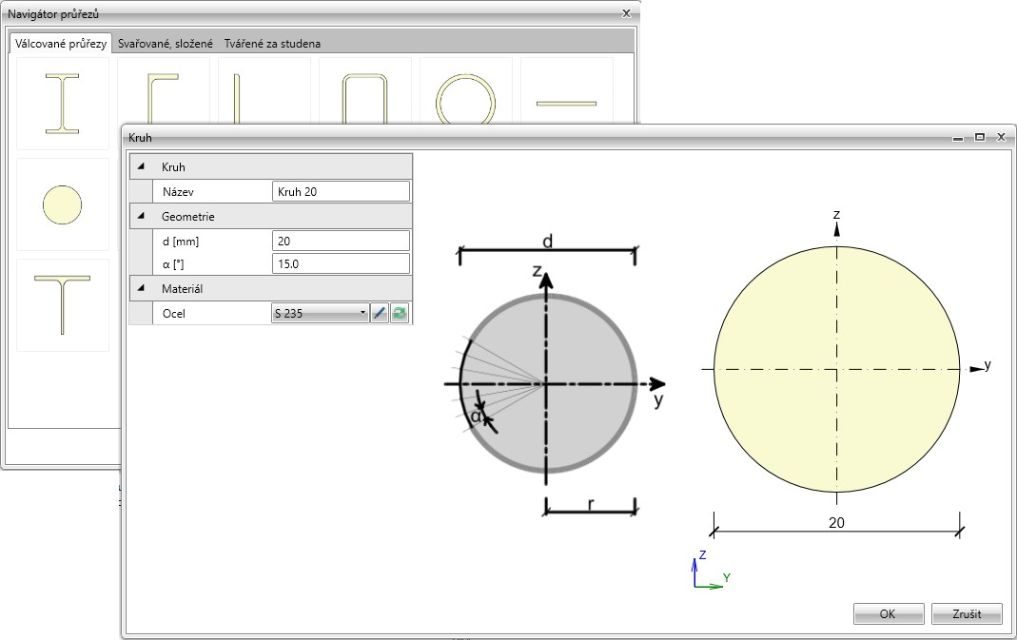
Task: Click the d [mm] diameter input field
Action: click(340, 241)
